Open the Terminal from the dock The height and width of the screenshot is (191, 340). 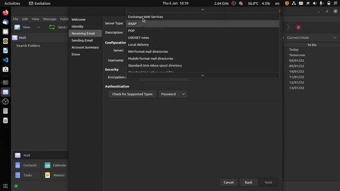[x=5, y=83]
